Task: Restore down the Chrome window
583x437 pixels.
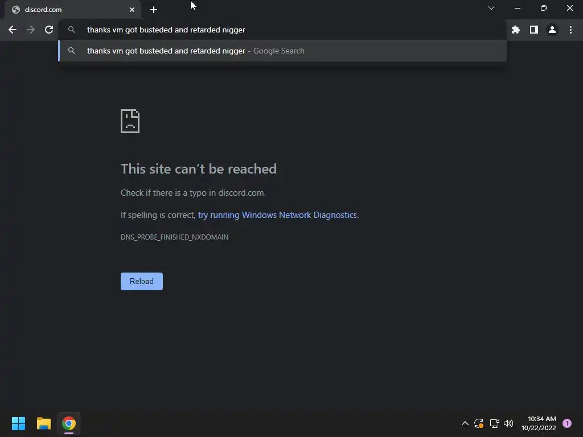Action: 544,8
